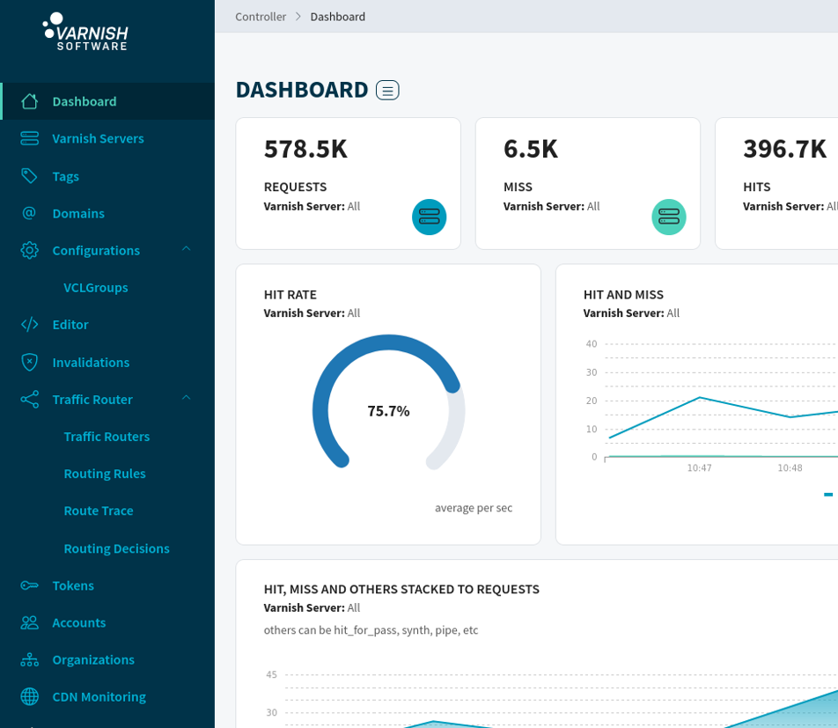The width and height of the screenshot is (838, 728).
Task: Click the server icon in Requests card
Action: [429, 217]
